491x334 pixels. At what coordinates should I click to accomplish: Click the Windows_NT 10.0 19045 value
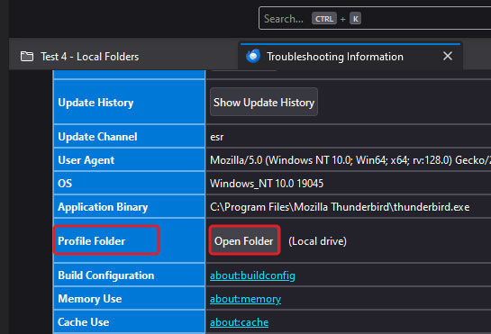[267, 184]
